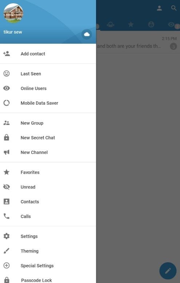Open the cloud saved messages icon
The height and width of the screenshot is (283, 180).
click(x=87, y=34)
